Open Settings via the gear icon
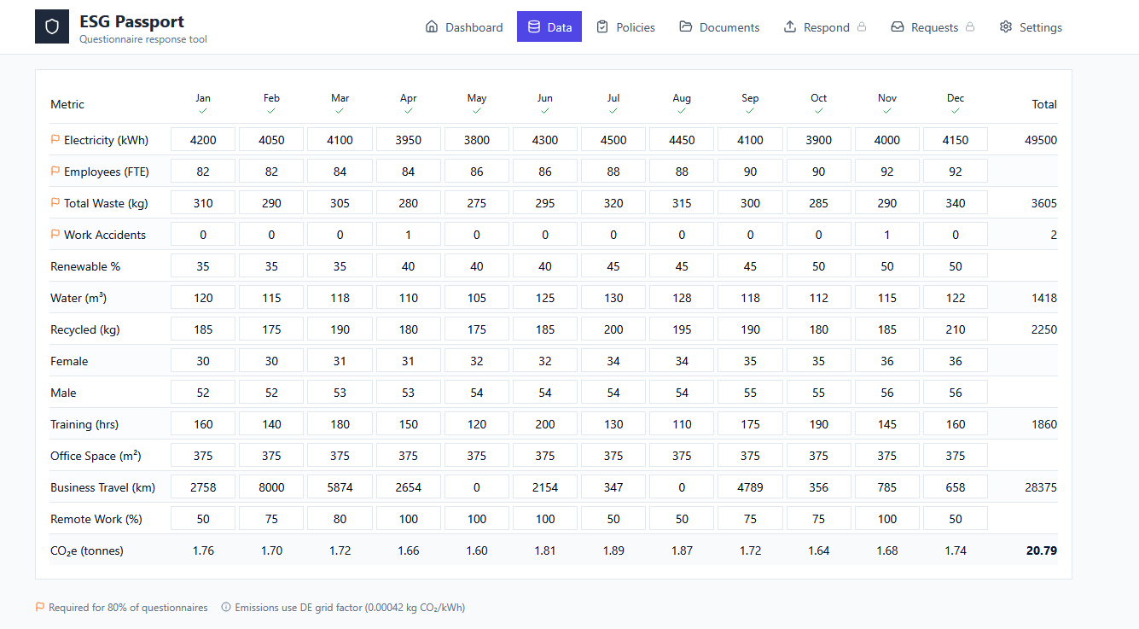The image size is (1139, 629). 1005,26
